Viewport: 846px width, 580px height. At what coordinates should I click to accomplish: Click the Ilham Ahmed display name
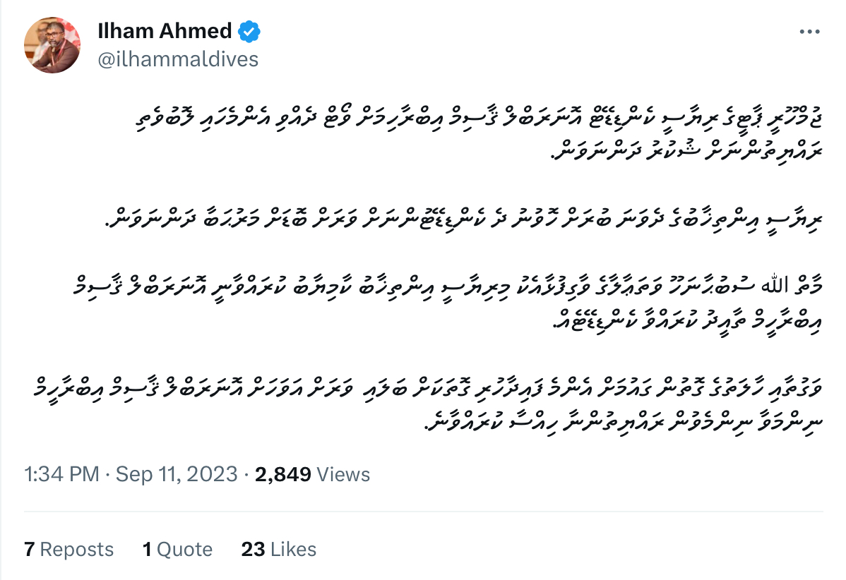(165, 31)
